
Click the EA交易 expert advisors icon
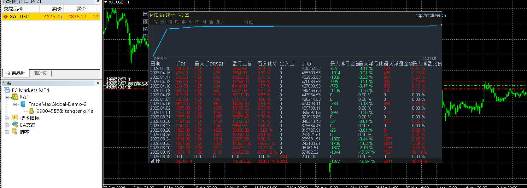click(x=15, y=125)
